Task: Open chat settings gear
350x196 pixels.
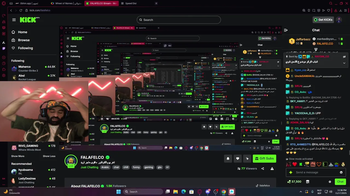Action: coord(330,182)
